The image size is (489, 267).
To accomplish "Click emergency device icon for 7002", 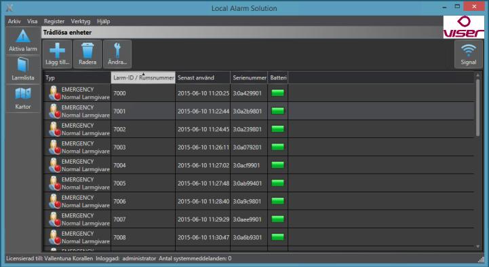I will [x=54, y=129].
